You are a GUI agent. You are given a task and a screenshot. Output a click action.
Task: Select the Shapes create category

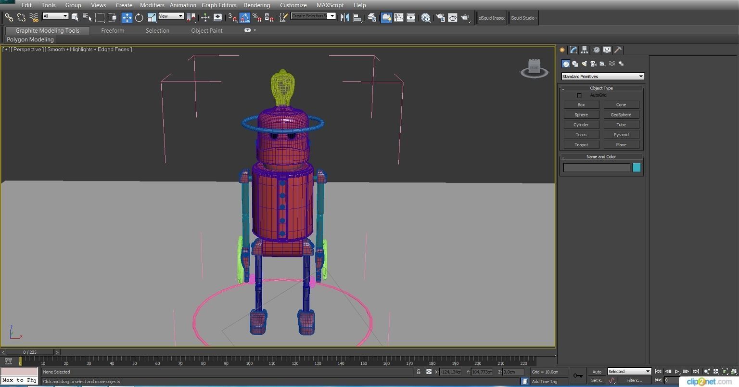[x=575, y=64]
